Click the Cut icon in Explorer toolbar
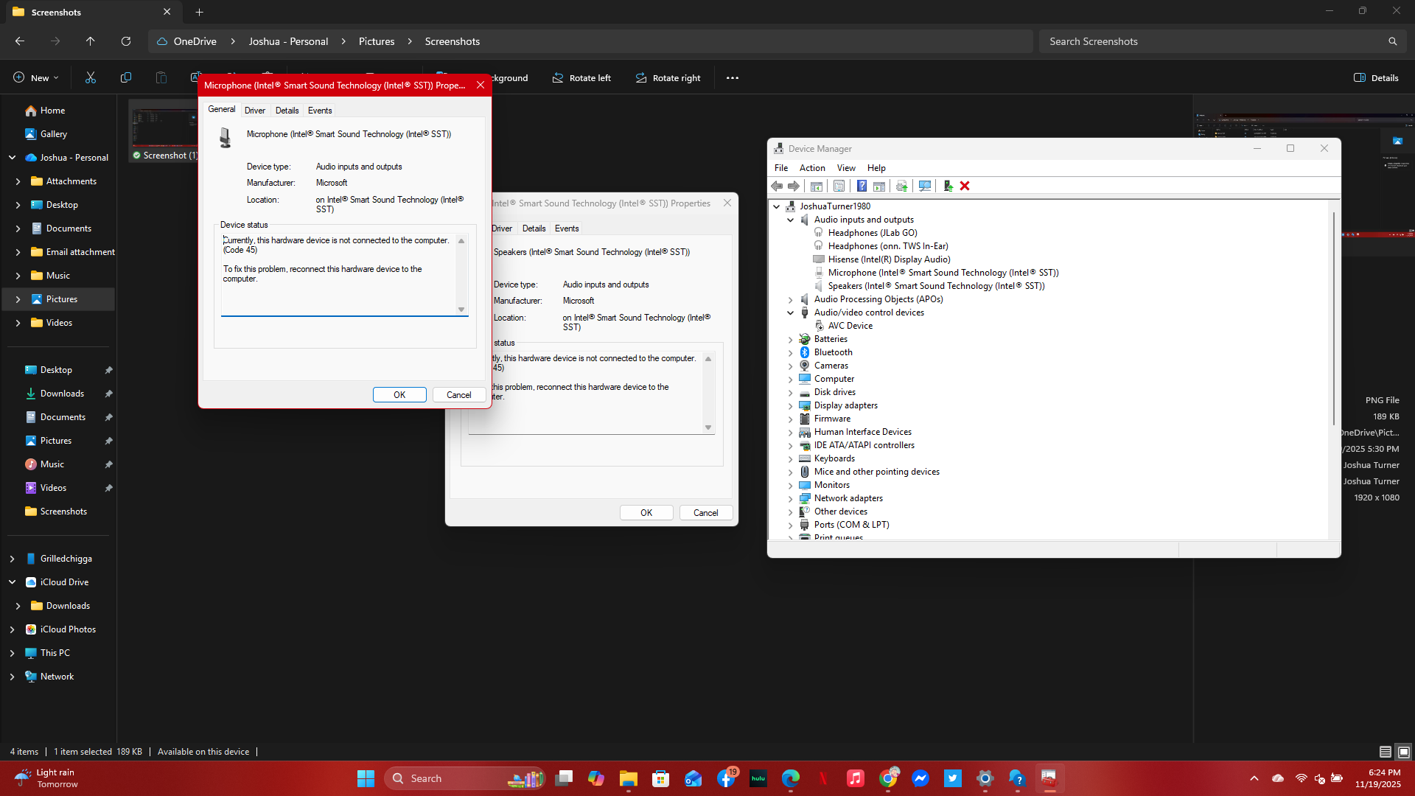The height and width of the screenshot is (796, 1415). coord(90,77)
